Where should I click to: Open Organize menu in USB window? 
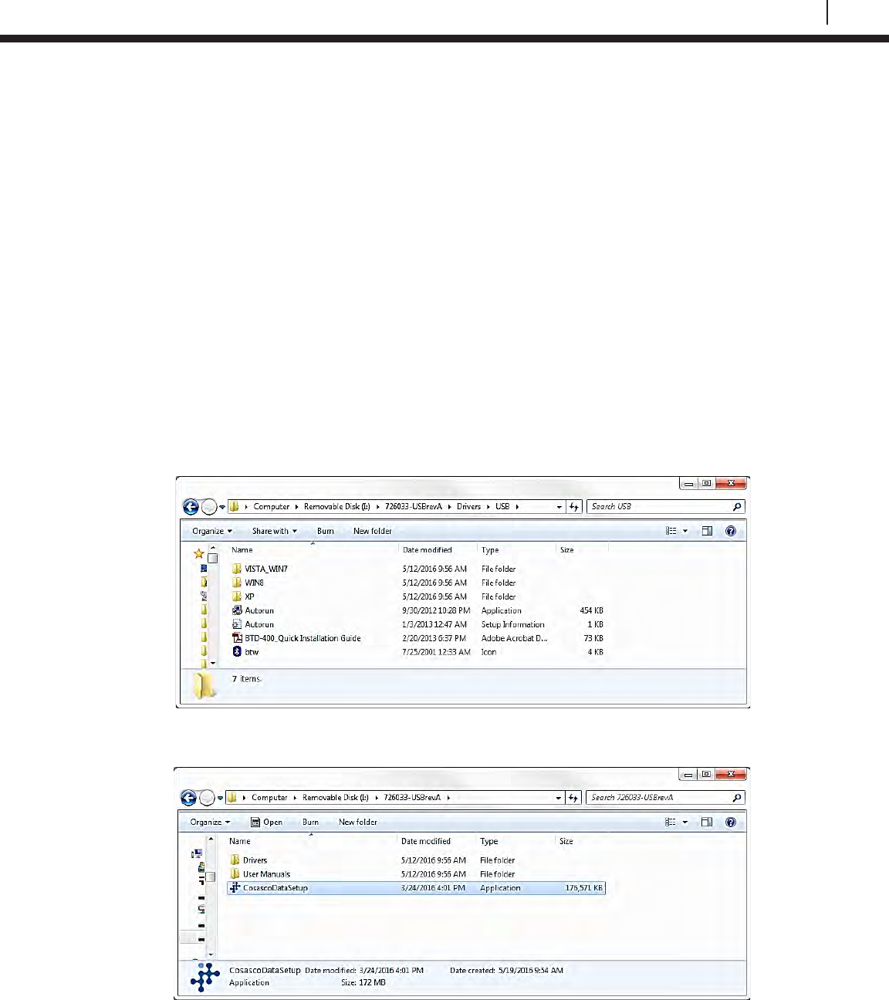[x=212, y=531]
